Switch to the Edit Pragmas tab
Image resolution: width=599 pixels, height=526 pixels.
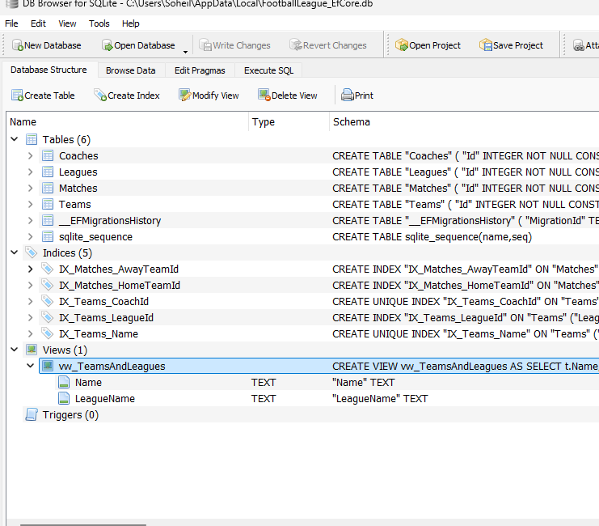click(x=200, y=70)
